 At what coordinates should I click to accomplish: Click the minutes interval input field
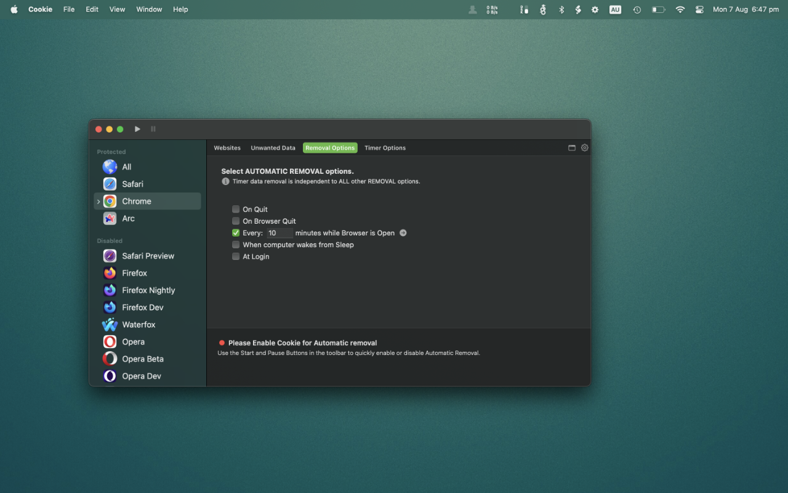pos(279,233)
